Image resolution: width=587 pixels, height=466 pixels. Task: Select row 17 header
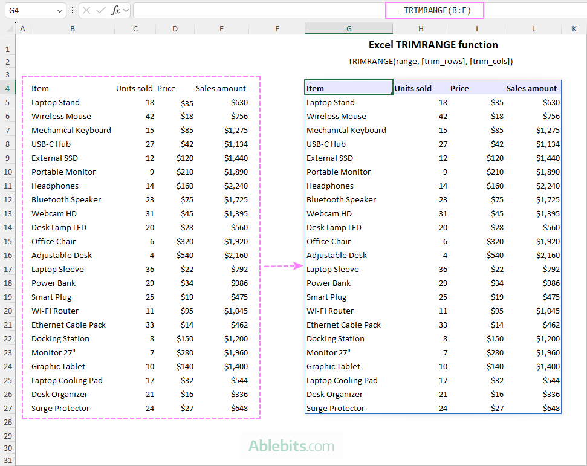pyautogui.click(x=8, y=269)
